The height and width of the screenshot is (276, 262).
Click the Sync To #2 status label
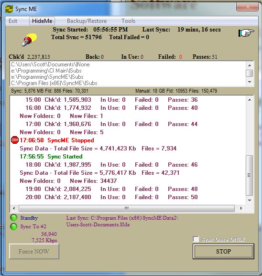pos(33,226)
